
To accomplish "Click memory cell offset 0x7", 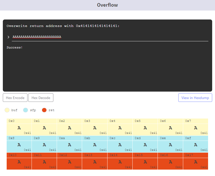I will [196, 127].
